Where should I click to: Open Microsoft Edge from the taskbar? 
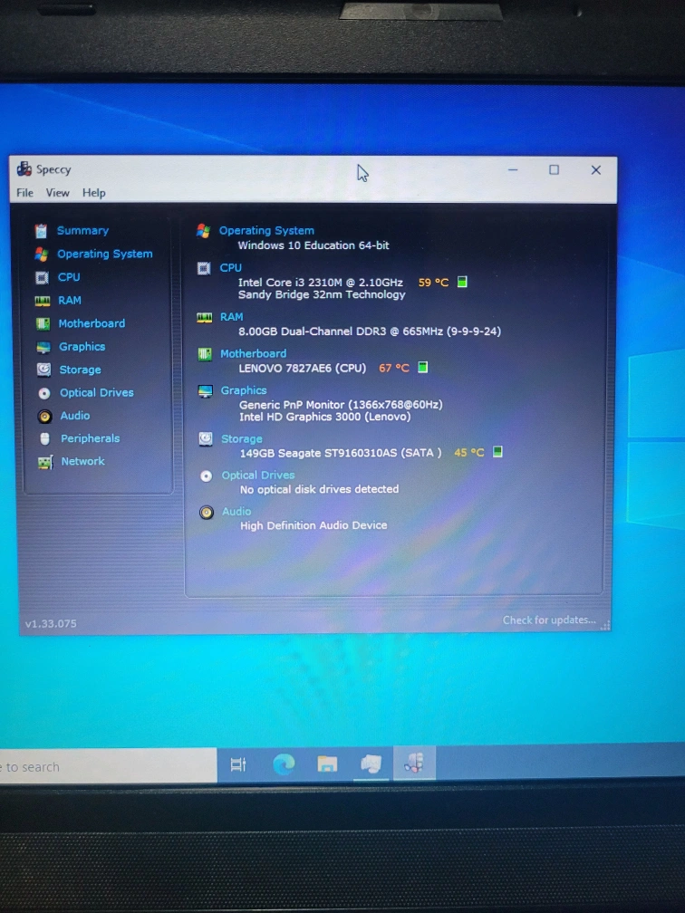click(284, 764)
